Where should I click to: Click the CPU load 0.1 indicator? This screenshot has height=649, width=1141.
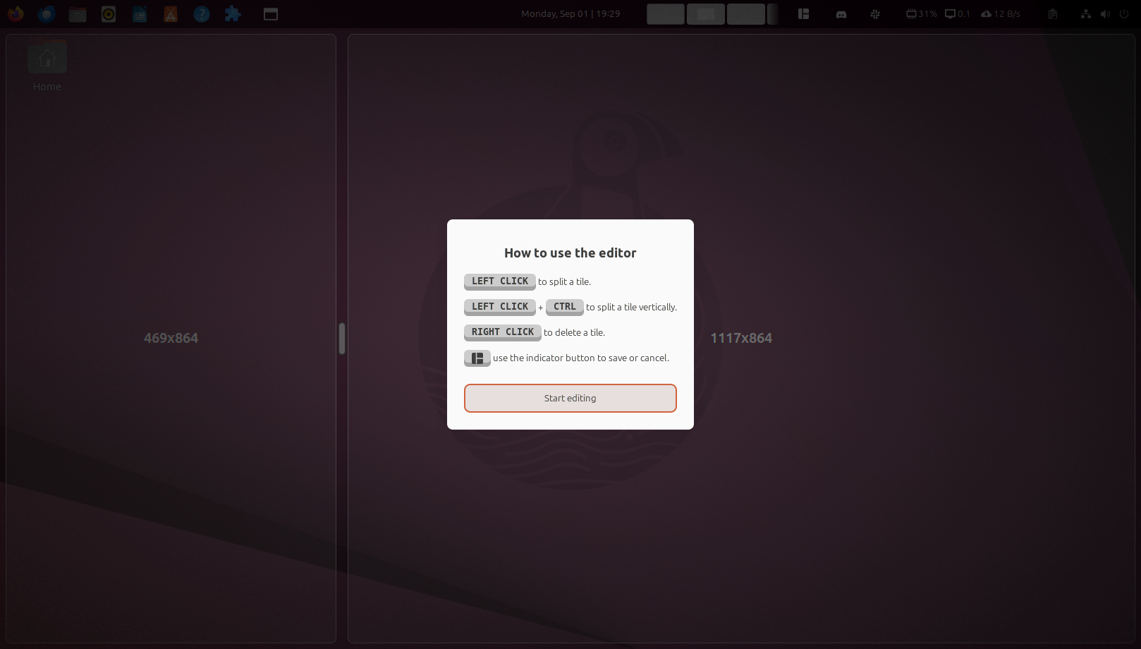tap(958, 13)
